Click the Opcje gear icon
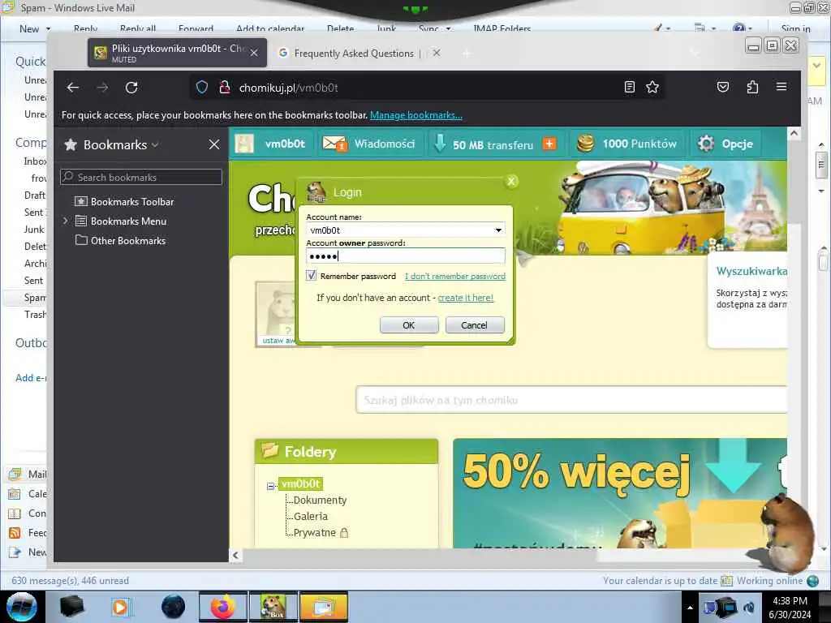Screen dimensions: 831x623 [706, 144]
